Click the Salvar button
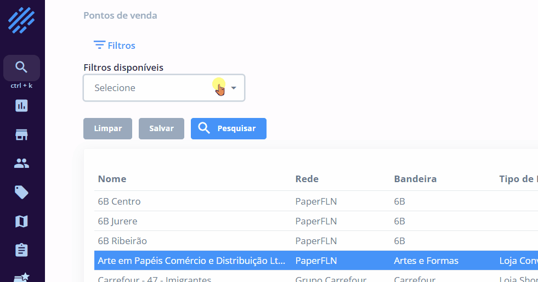 click(161, 128)
